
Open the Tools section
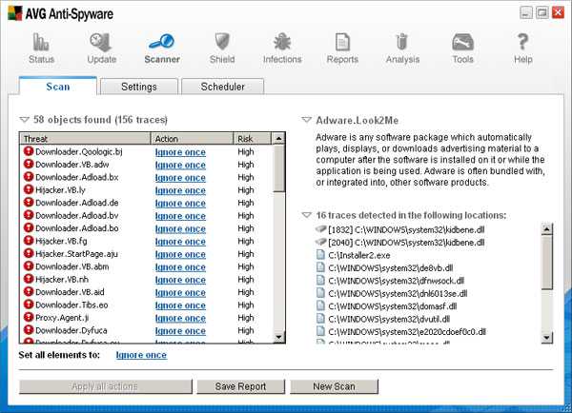(x=462, y=49)
